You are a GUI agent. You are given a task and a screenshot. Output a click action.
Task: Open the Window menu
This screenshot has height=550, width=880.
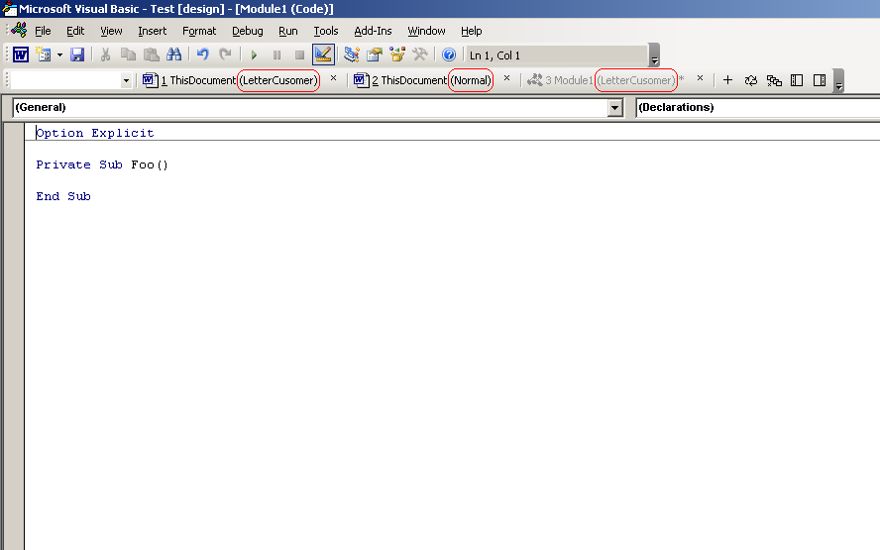pos(426,31)
